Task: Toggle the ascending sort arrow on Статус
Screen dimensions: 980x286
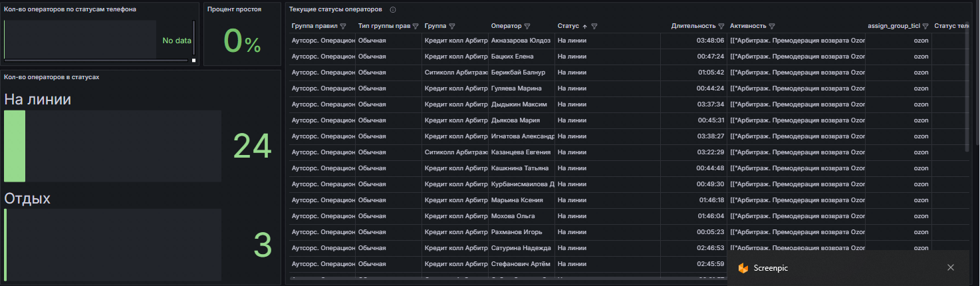Action: 585,26
